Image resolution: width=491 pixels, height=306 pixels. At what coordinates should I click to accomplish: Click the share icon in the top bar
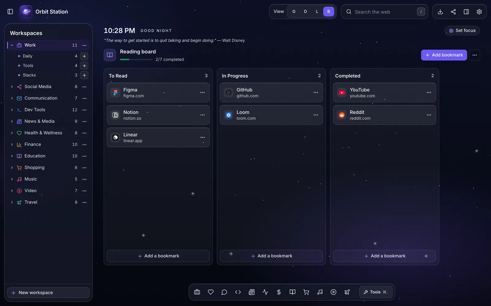tap(453, 12)
